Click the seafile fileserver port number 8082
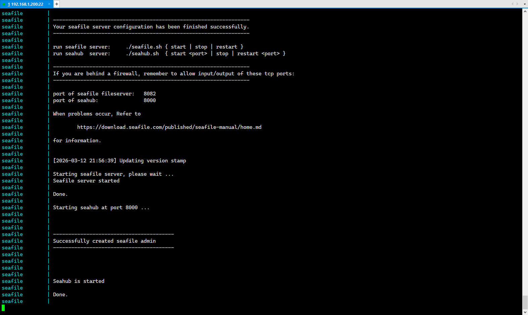Screen dimensions: 528x315 click(150, 94)
